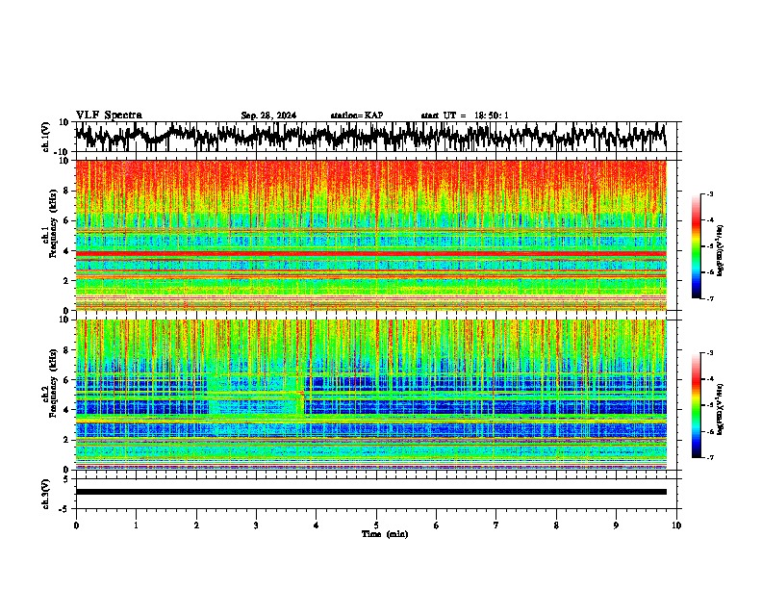Click the "10" tick on the time axis
Image resolution: width=762 pixels, height=589 pixels.
(x=676, y=525)
